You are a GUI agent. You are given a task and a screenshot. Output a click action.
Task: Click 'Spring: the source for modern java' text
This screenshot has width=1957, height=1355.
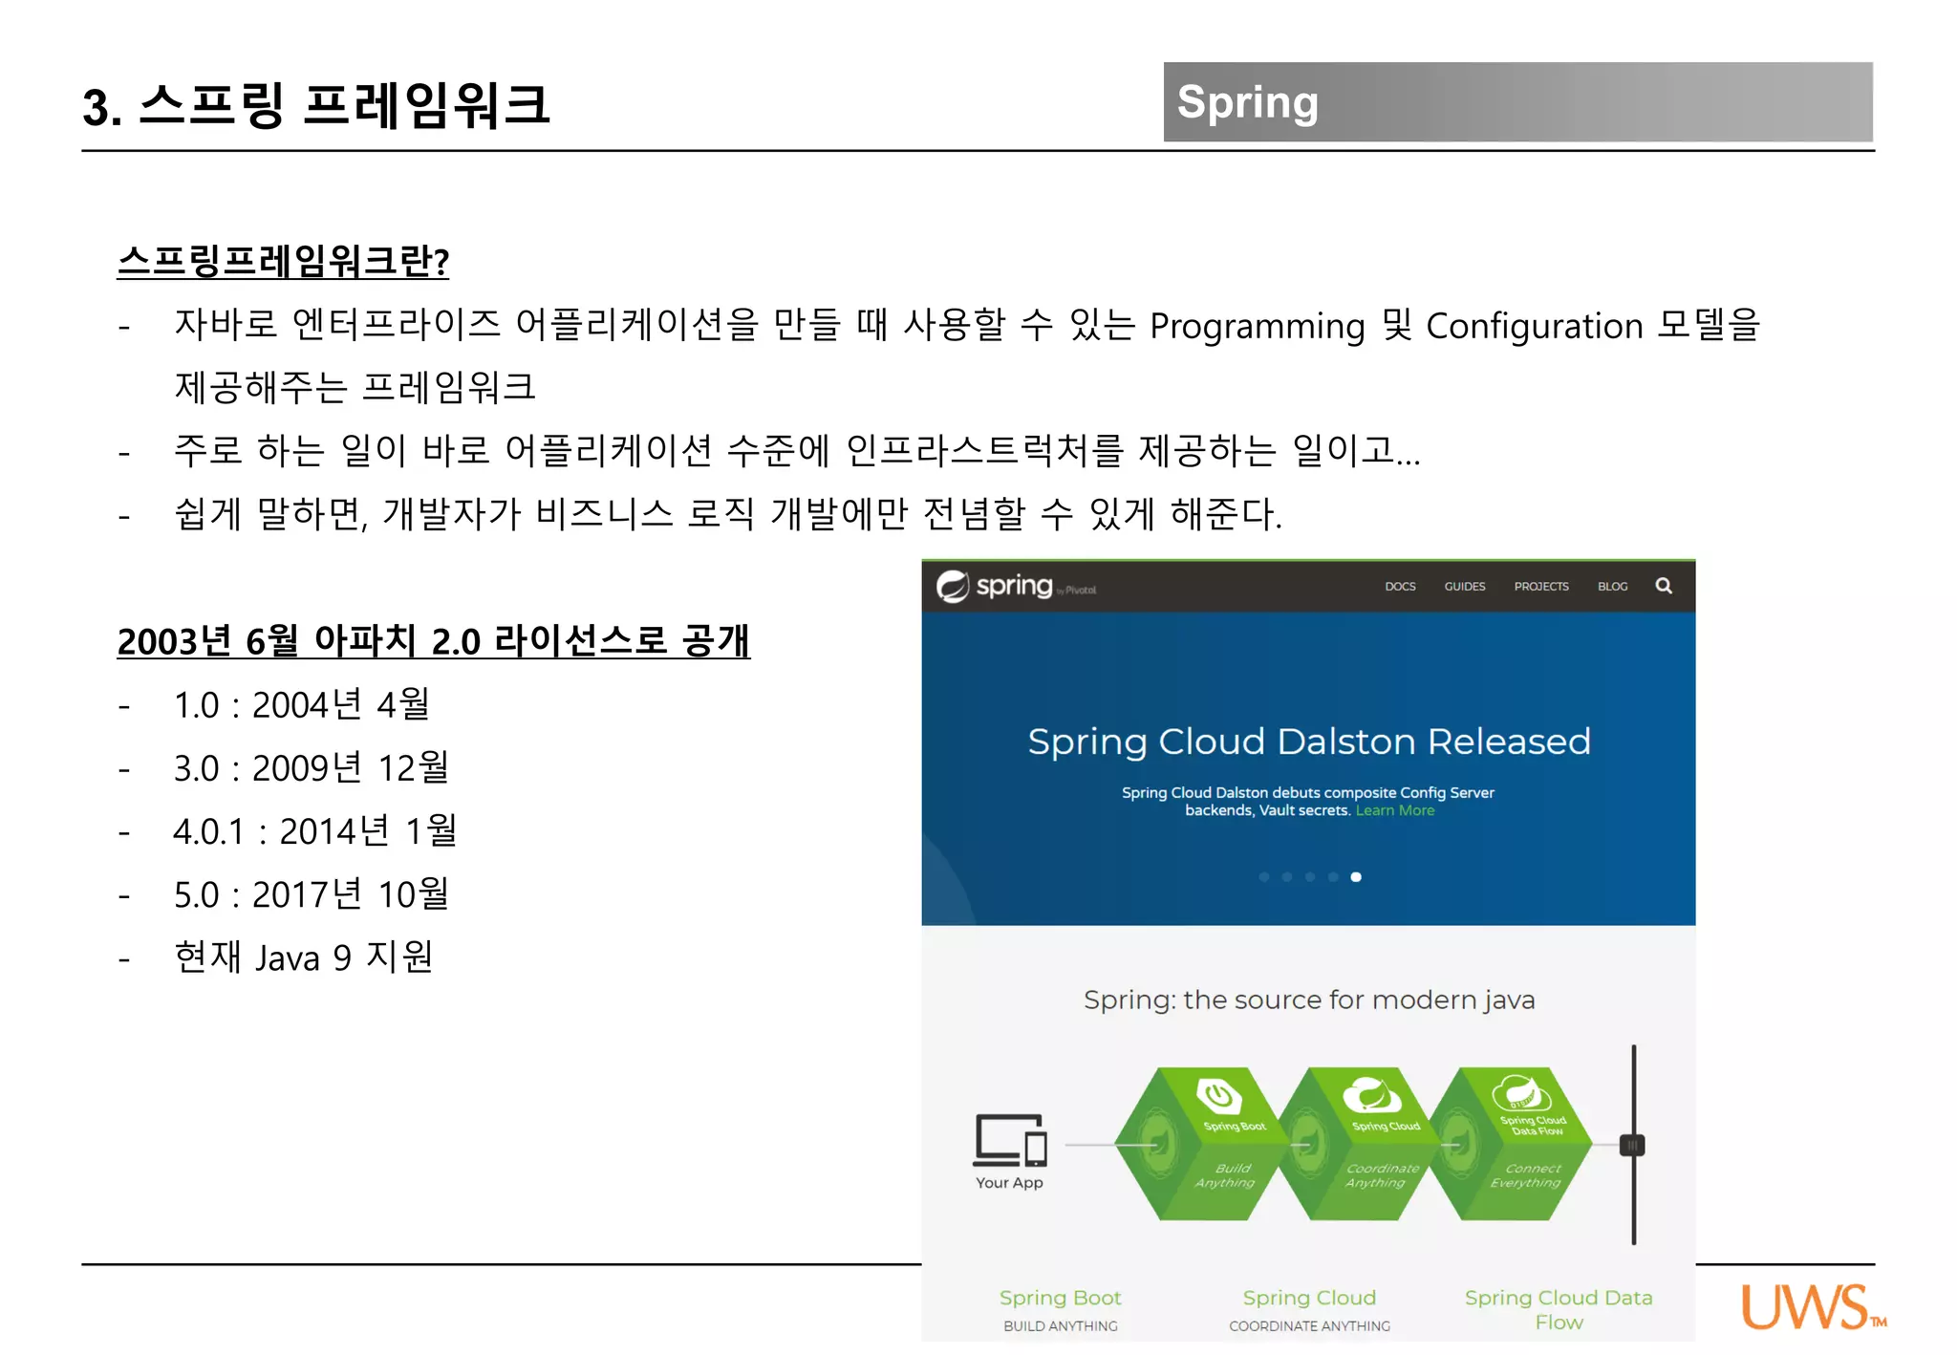point(1309,1000)
